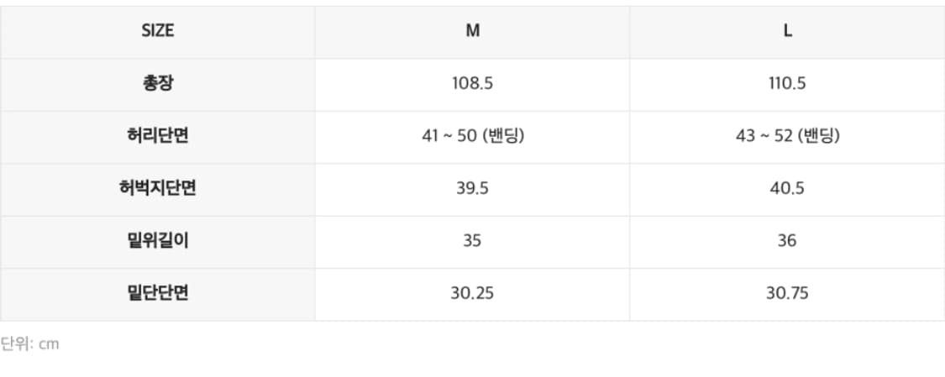
Task: Click the 단위: cm unit note
Action: pyautogui.click(x=30, y=343)
